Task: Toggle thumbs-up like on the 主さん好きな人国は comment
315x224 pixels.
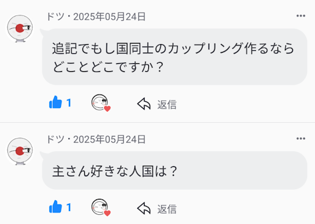Action: pos(55,207)
